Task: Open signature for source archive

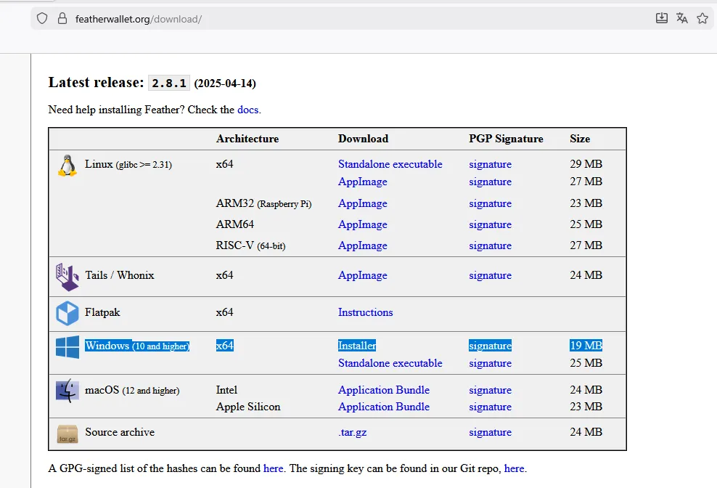Action: click(490, 433)
